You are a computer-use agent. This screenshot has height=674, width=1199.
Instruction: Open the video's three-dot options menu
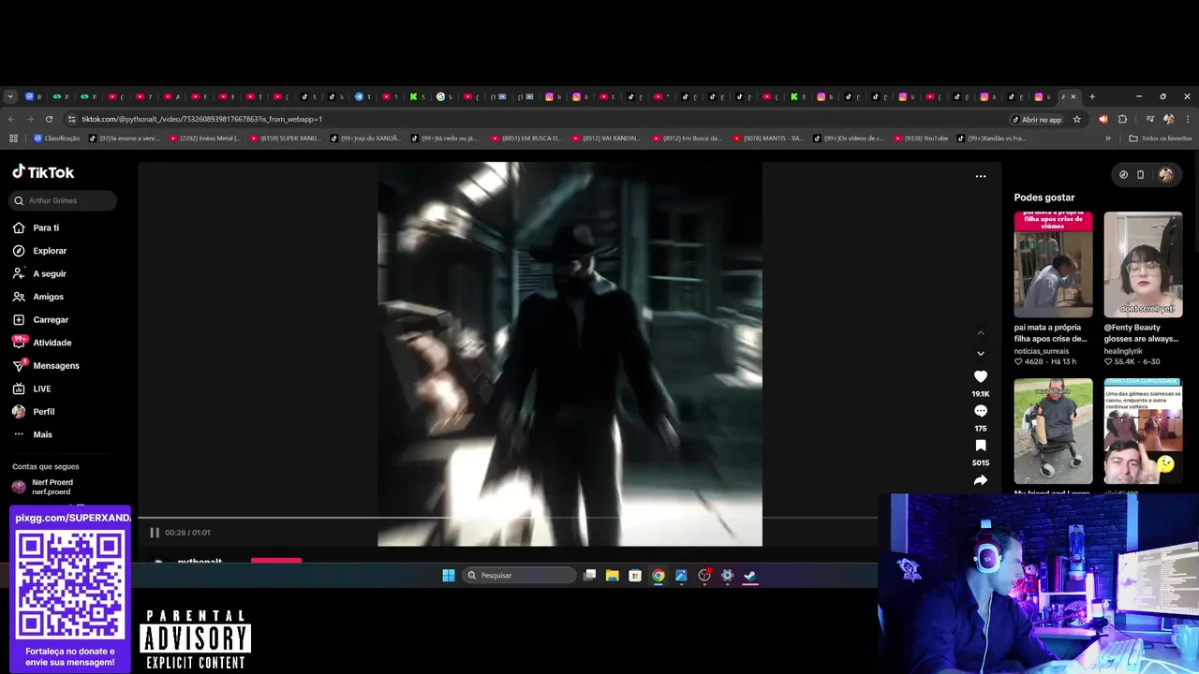[x=981, y=176]
